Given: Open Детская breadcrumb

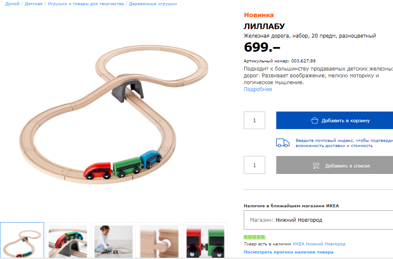Looking at the screenshot, I should click(x=34, y=4).
